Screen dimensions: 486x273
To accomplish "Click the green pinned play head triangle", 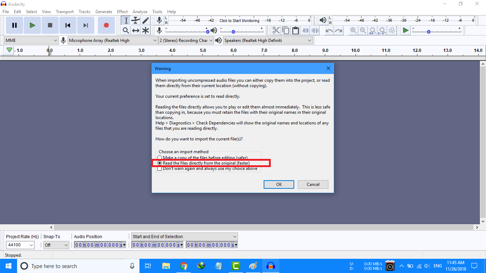I will 10,50.
